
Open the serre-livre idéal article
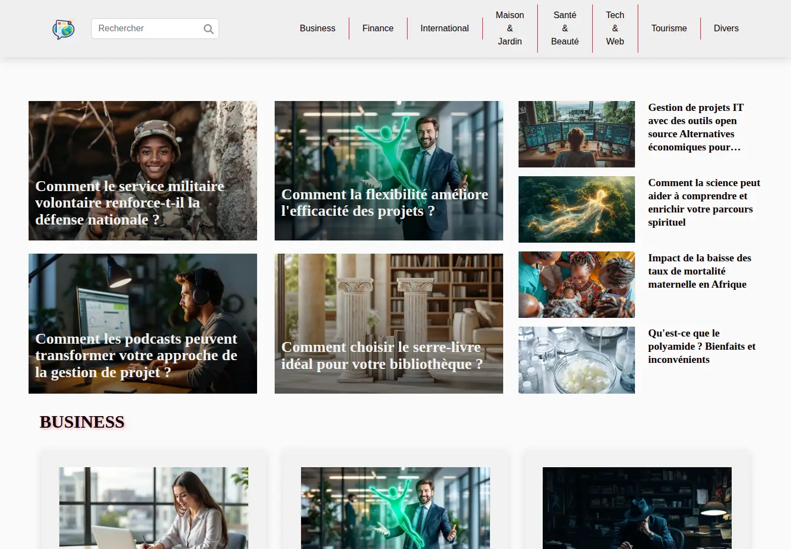(x=389, y=323)
